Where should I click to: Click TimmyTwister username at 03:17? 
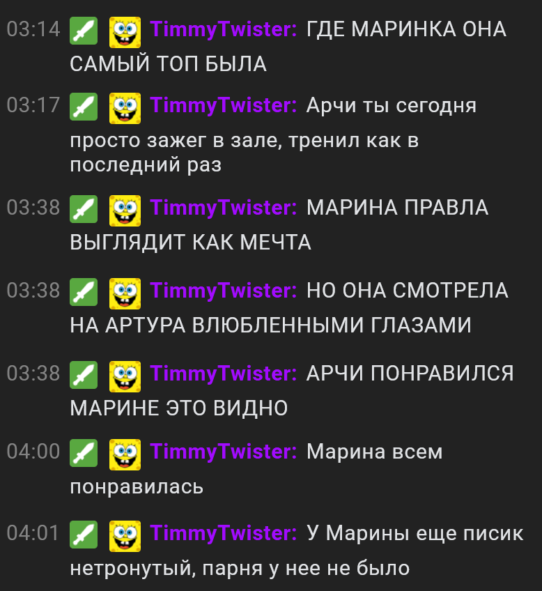click(x=224, y=105)
